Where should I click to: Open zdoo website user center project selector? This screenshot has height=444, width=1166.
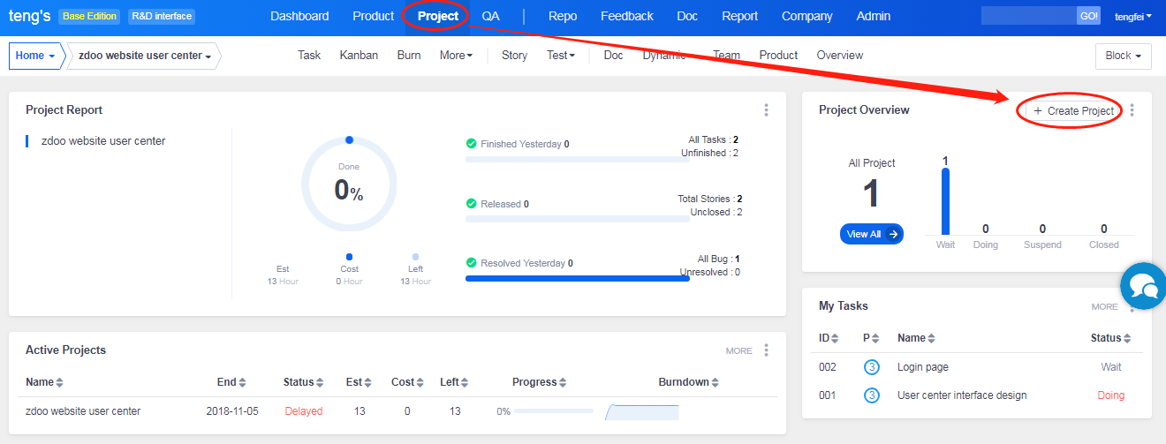coord(145,56)
